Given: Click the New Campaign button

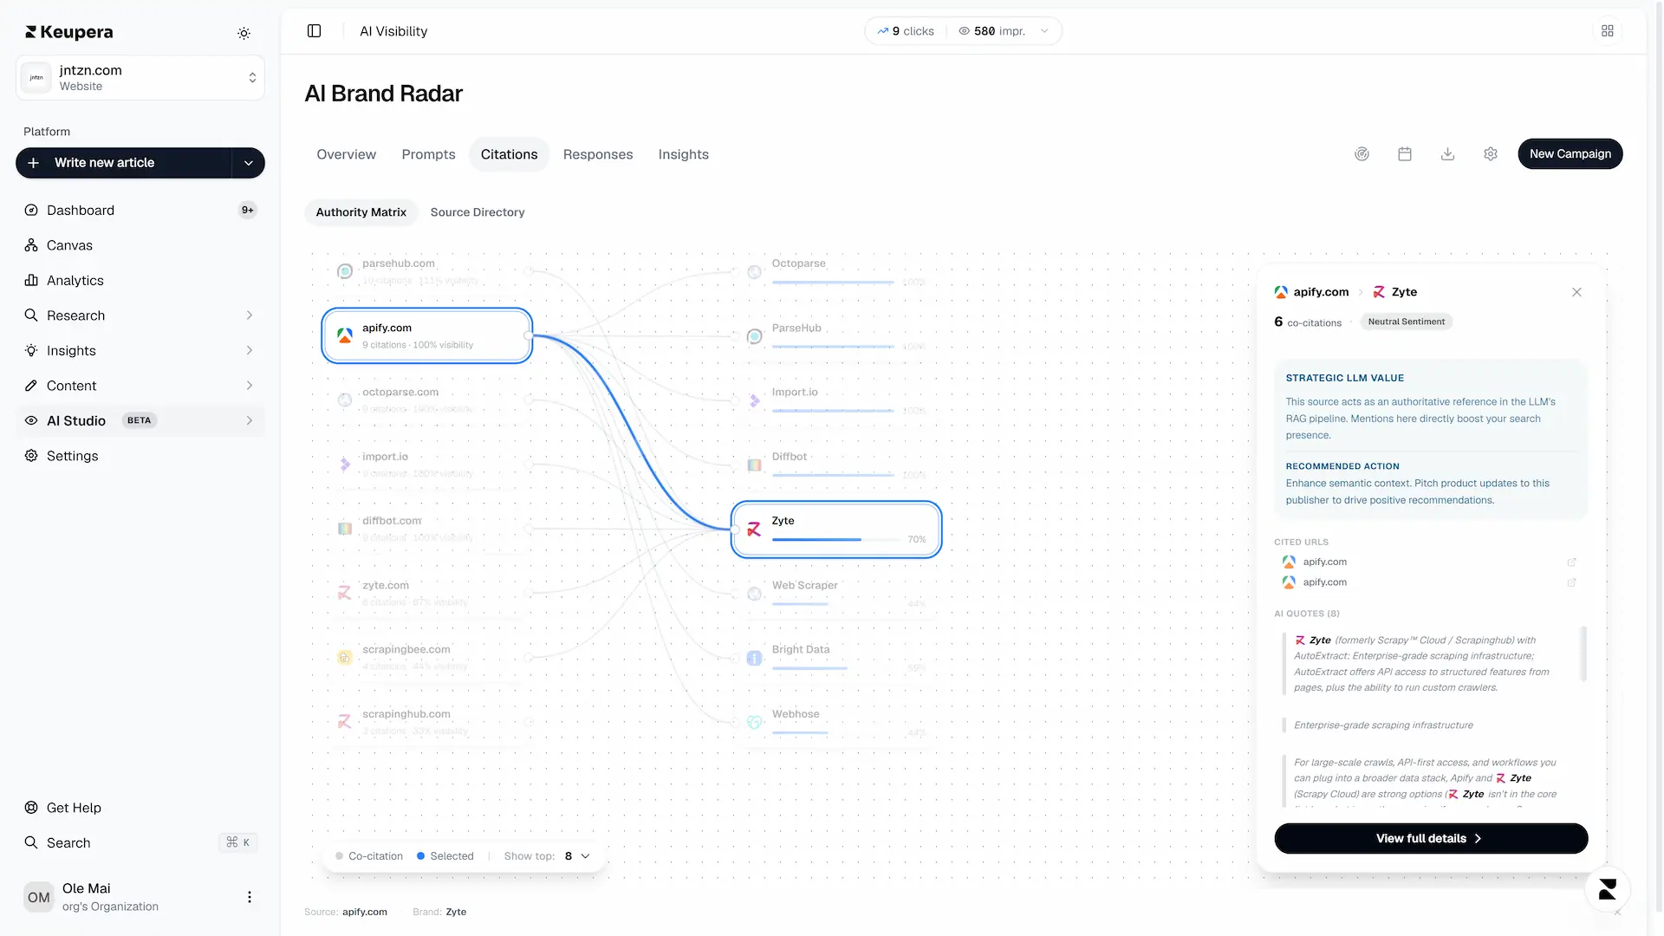Looking at the screenshot, I should click(x=1570, y=154).
